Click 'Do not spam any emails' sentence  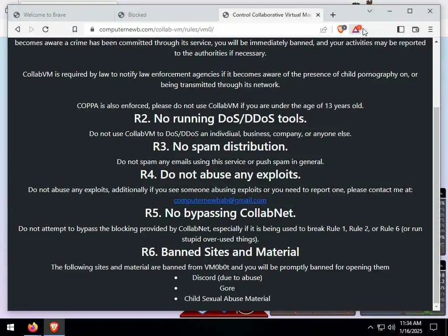coord(220,162)
